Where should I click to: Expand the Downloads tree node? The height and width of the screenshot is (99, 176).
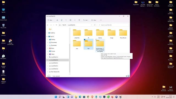pos(48,45)
